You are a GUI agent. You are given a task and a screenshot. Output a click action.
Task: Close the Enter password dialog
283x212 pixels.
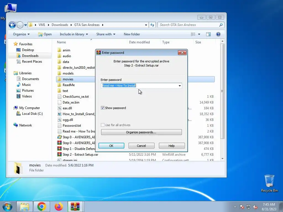click(182, 53)
